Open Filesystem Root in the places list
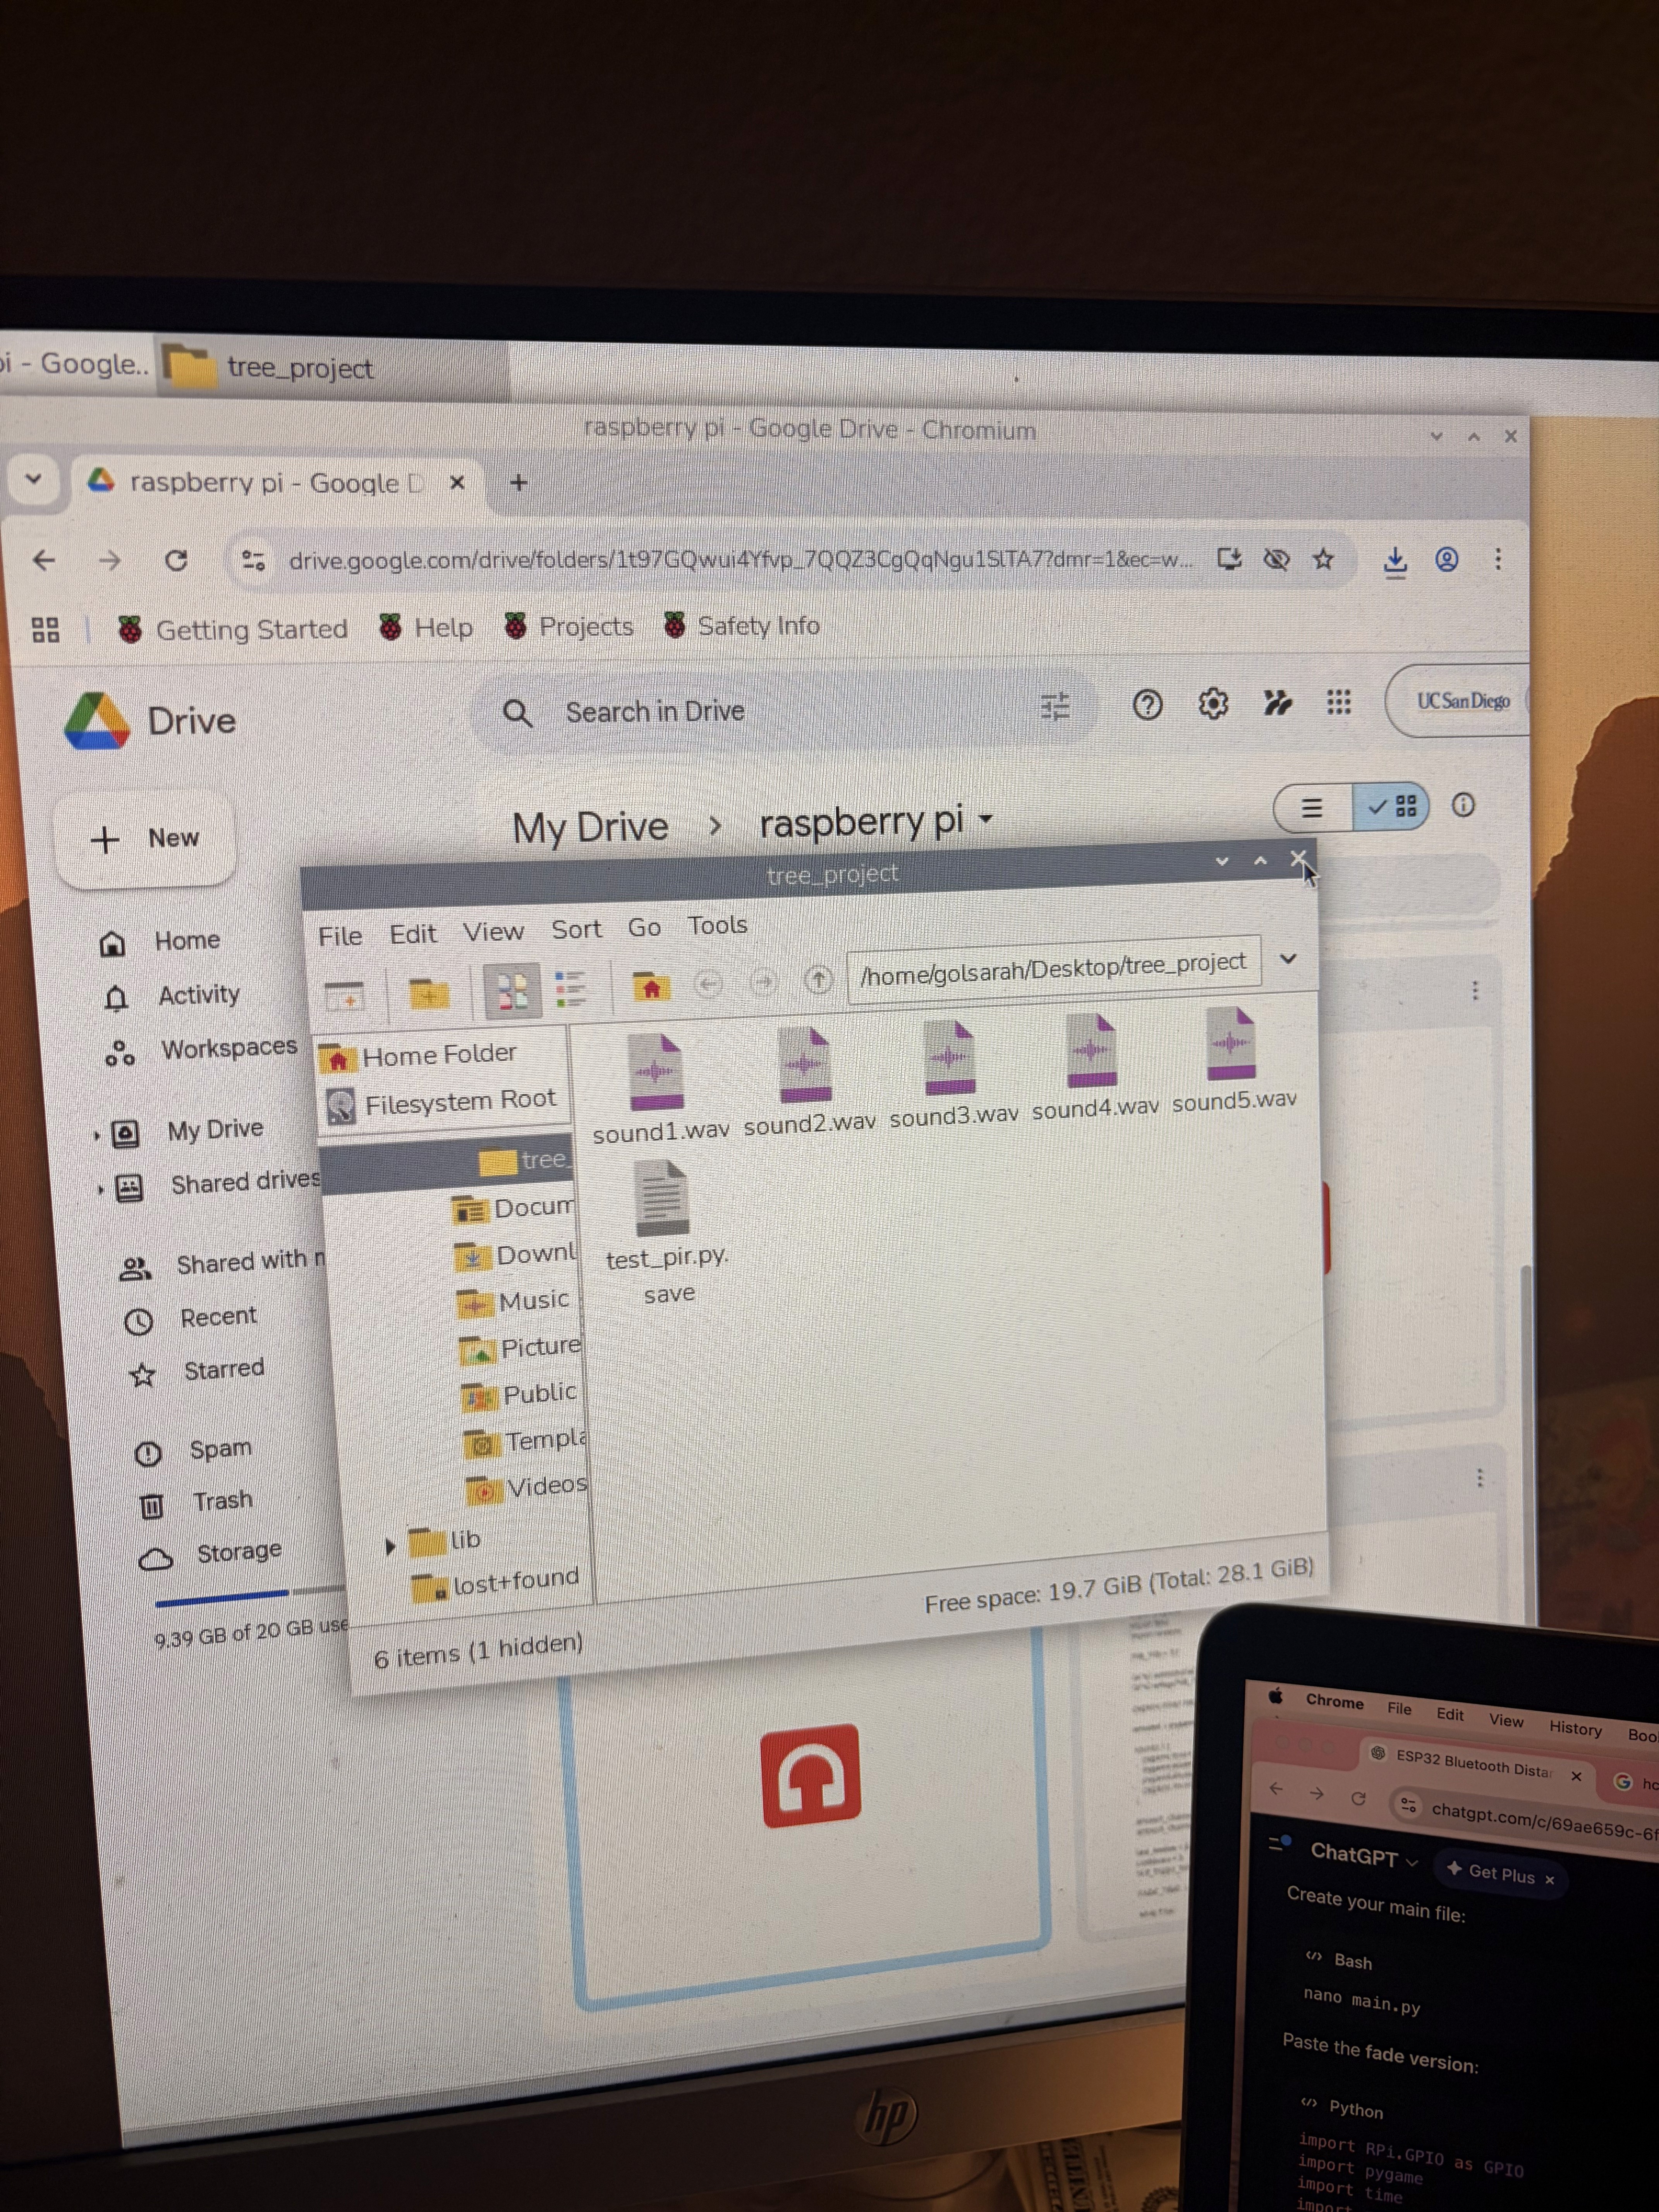The width and height of the screenshot is (1659, 2212). coord(442,1103)
